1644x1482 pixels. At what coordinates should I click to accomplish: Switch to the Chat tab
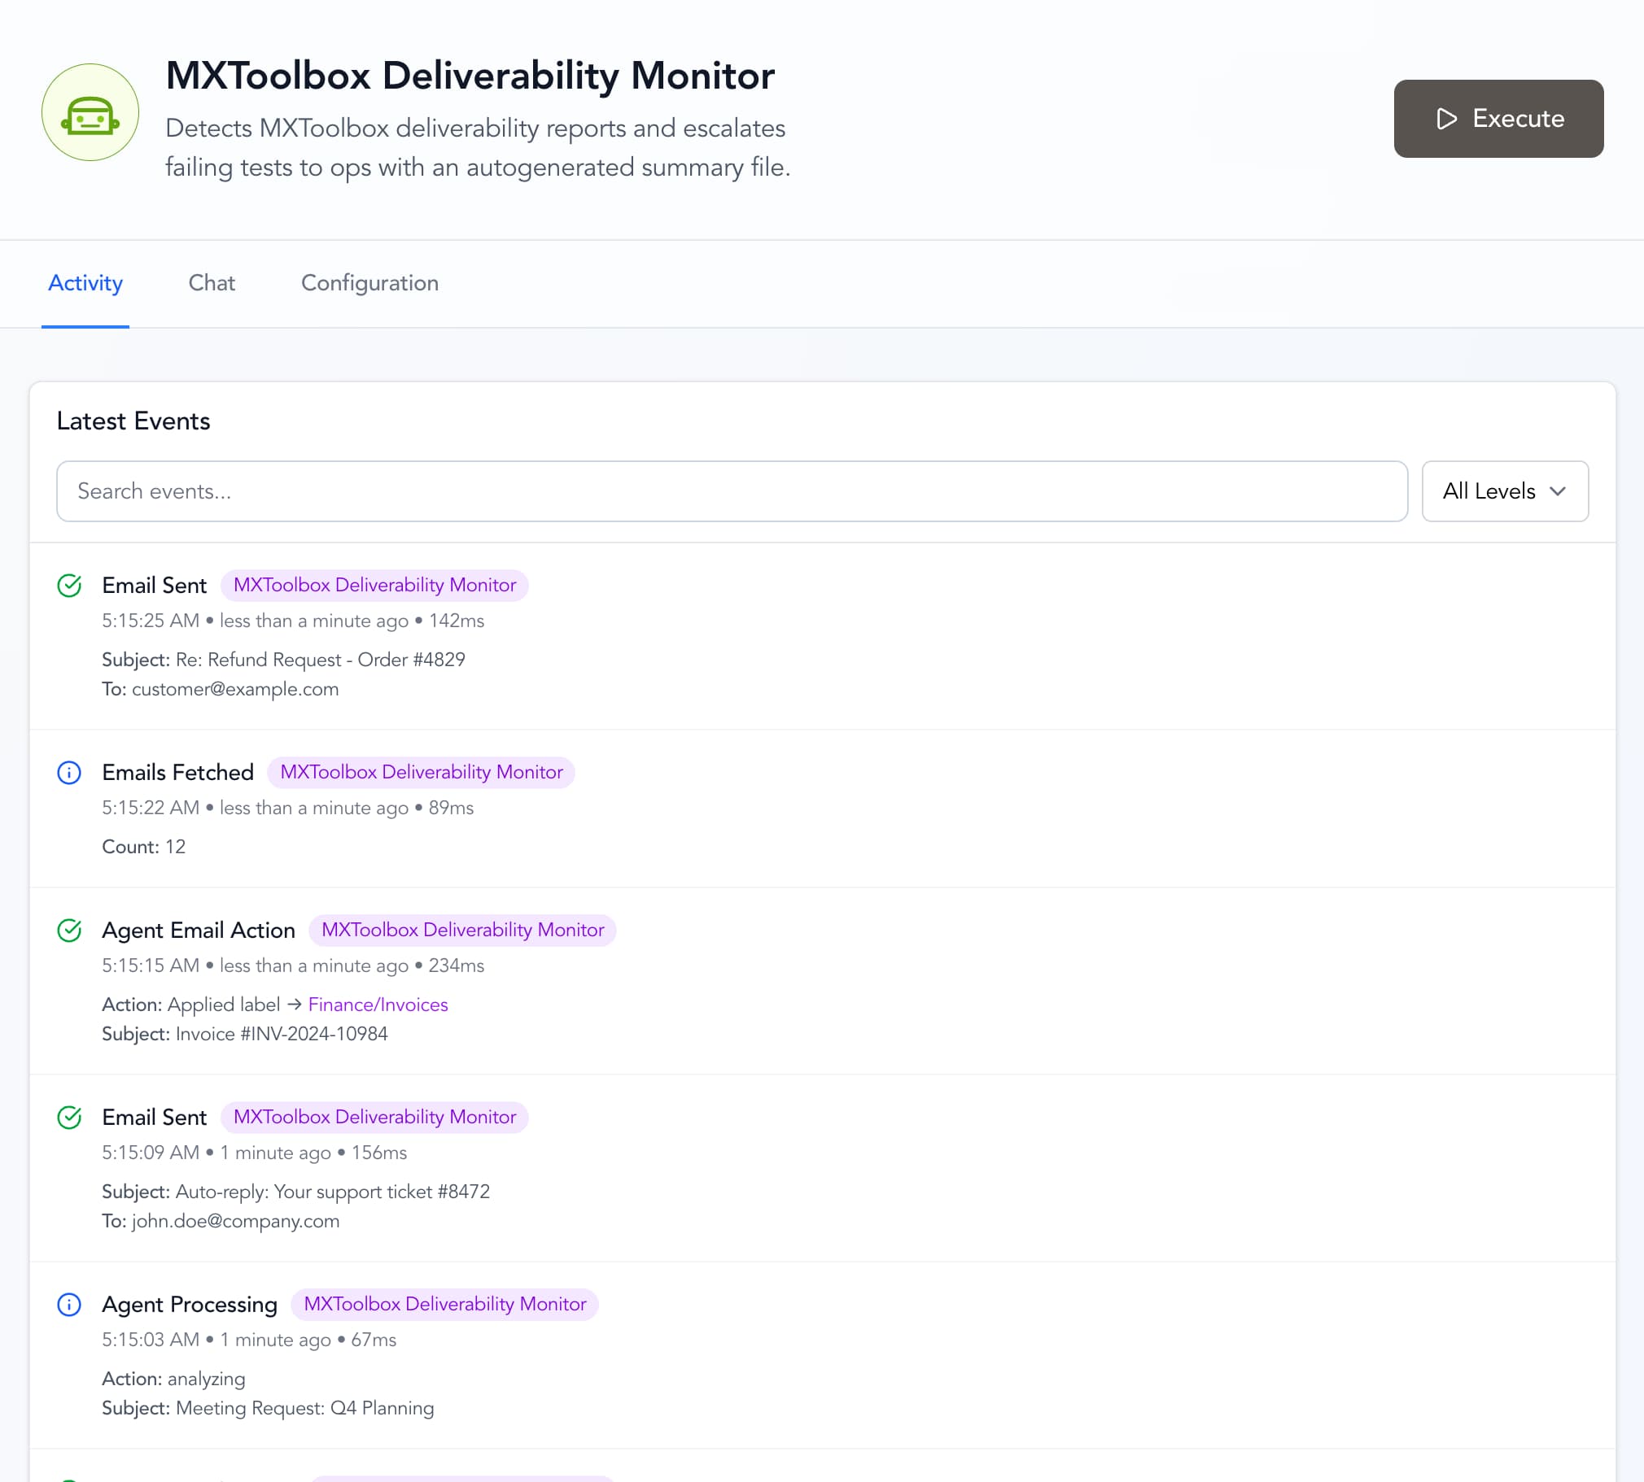211,282
